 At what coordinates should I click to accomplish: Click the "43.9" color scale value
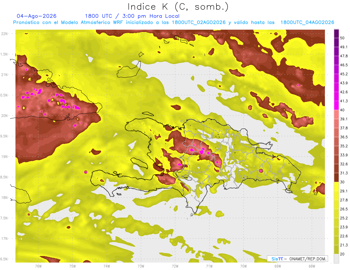344,83
